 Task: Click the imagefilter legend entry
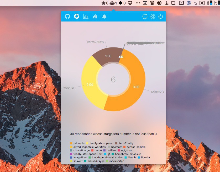[x=78, y=157]
